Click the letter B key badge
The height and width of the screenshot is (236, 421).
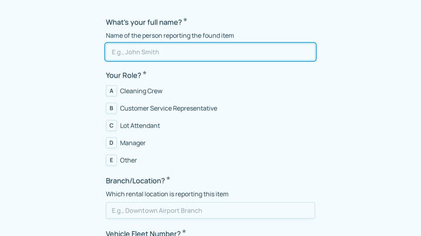111,108
